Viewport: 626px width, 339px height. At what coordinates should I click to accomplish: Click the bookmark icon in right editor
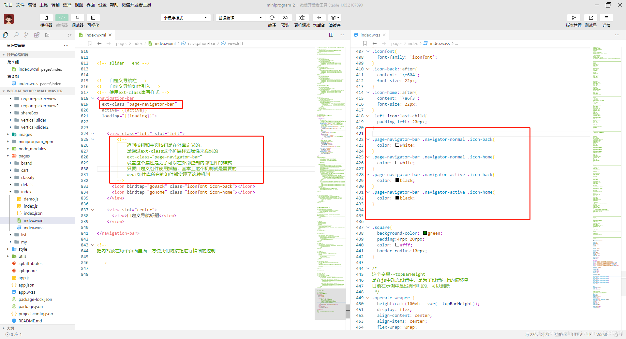click(365, 43)
